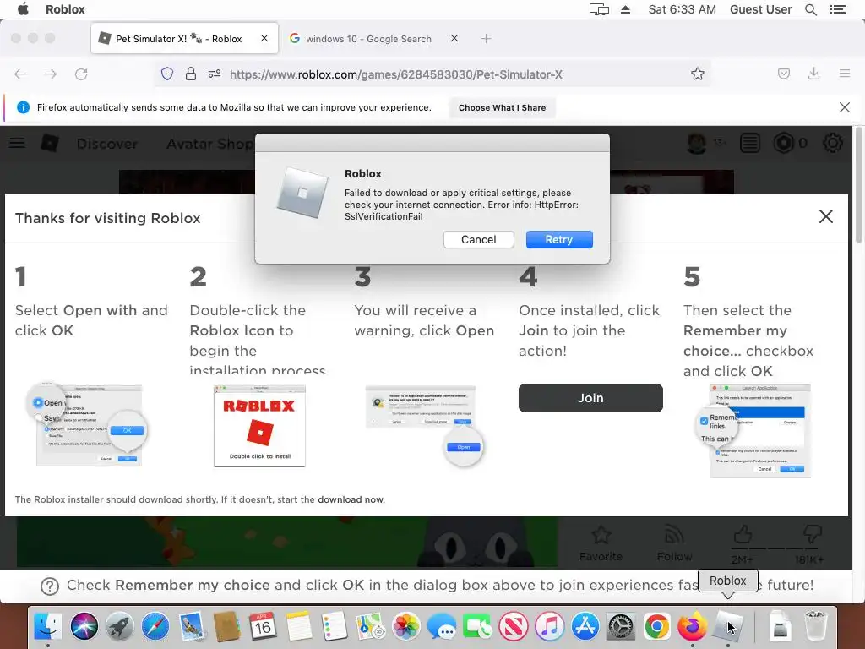Open Maps app in dock
The width and height of the screenshot is (865, 649).
pos(370,626)
